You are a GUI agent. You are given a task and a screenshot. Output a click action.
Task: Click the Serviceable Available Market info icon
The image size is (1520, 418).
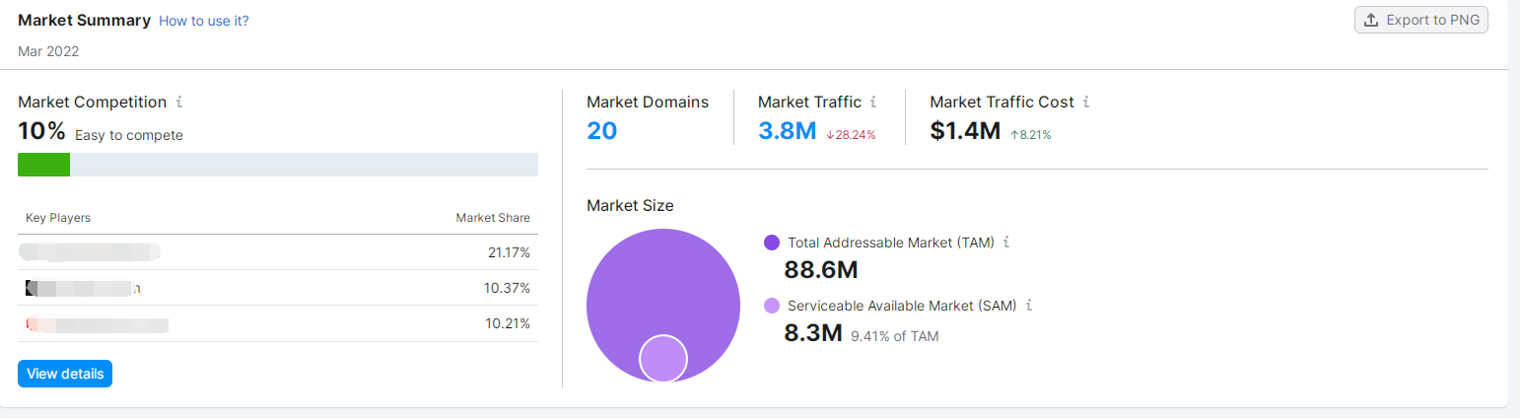[x=1029, y=306]
